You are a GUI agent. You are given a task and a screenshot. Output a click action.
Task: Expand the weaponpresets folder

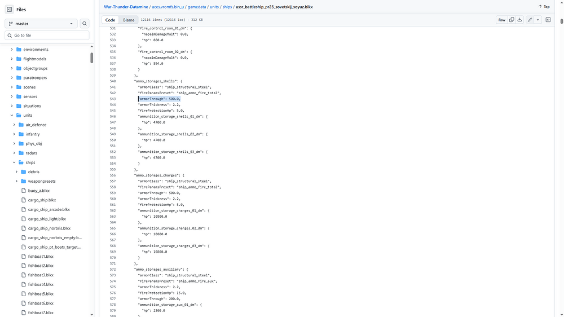coord(15,181)
